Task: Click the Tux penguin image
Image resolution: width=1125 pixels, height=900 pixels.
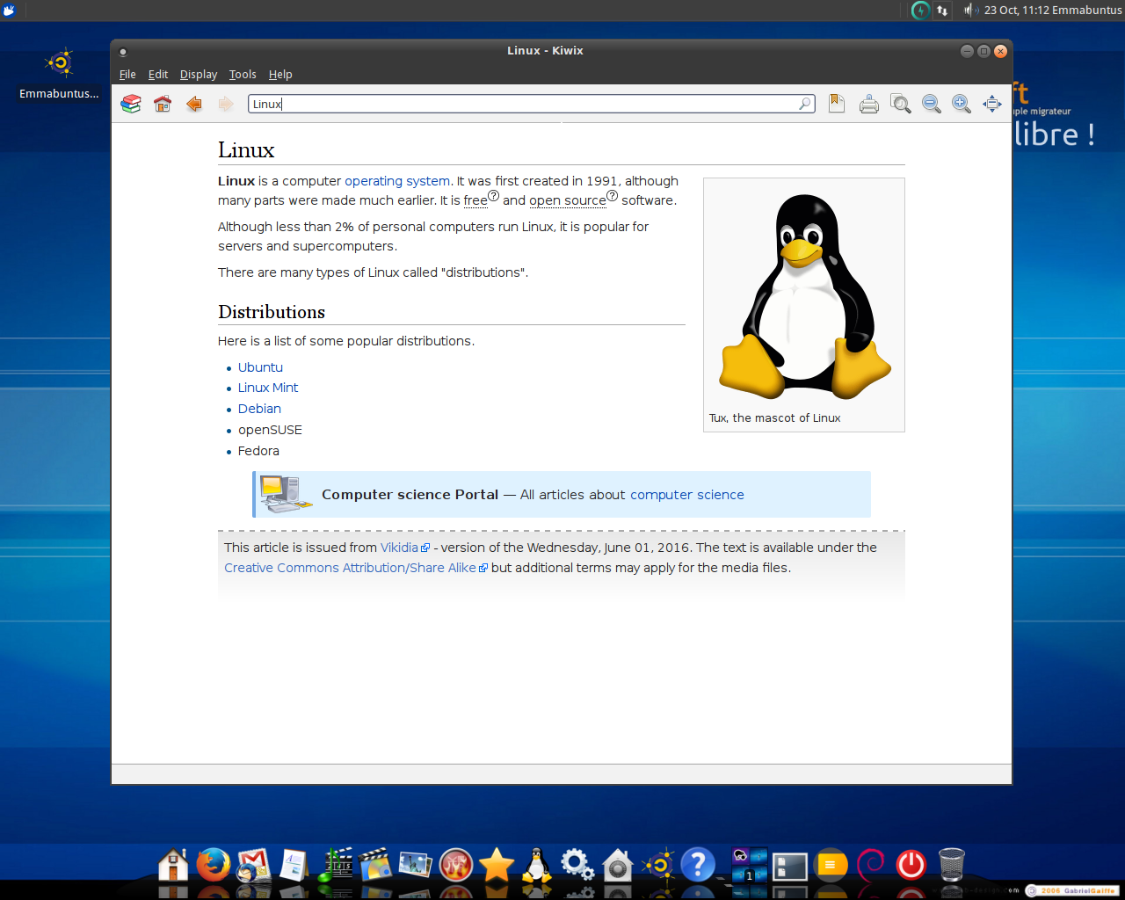Action: pos(804,295)
